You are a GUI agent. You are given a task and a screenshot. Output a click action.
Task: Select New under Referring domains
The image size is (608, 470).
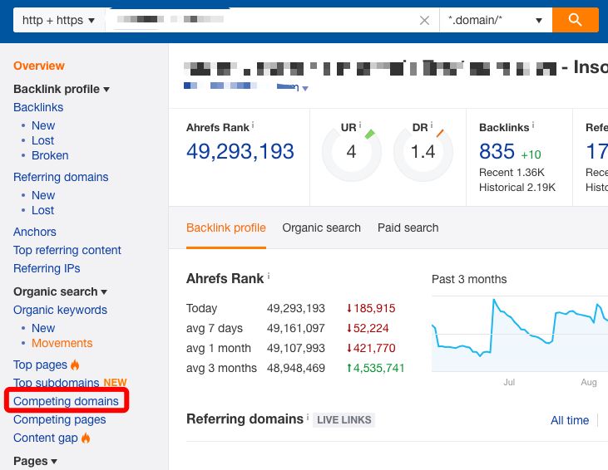click(43, 195)
